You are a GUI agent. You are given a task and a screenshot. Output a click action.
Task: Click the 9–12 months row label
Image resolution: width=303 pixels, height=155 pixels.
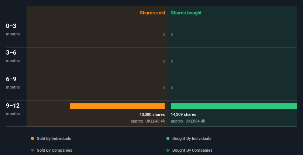(13, 109)
